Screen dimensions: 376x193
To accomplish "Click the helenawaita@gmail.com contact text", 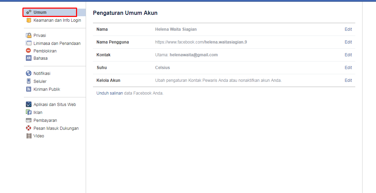I will (x=194, y=55).
